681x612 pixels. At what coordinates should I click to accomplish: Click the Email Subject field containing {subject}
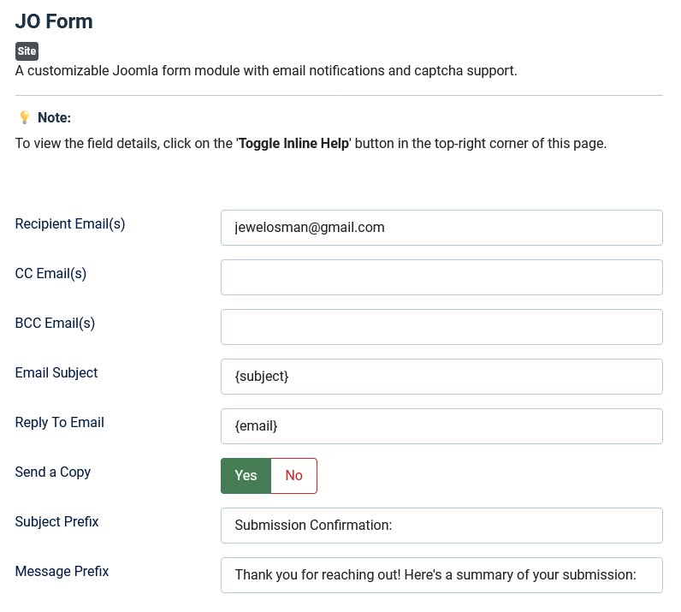click(441, 377)
